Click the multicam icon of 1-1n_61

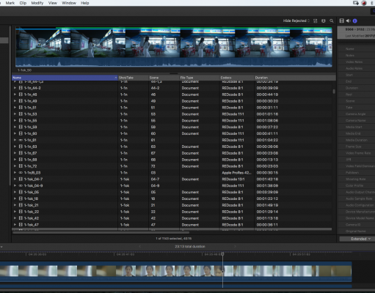coord(21,140)
